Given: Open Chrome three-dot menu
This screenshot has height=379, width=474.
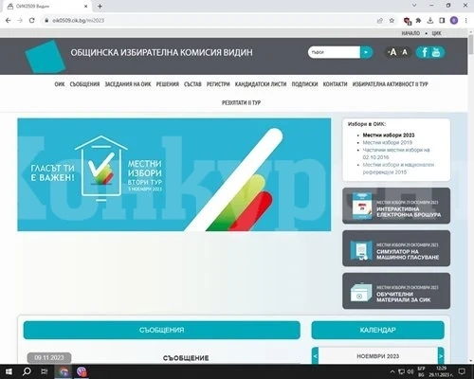Looking at the screenshot, I should point(465,21).
